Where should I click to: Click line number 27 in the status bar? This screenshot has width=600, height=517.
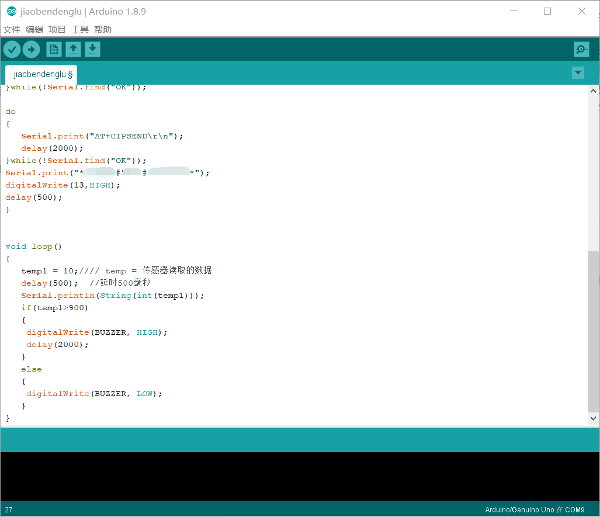click(x=9, y=509)
